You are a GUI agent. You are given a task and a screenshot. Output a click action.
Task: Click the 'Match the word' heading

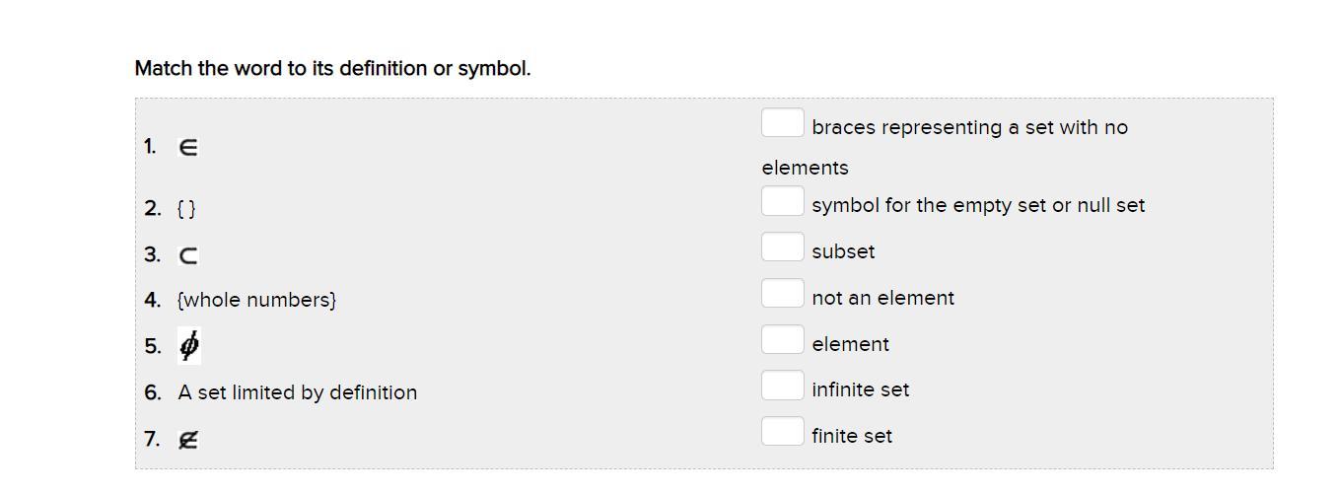pos(332,69)
